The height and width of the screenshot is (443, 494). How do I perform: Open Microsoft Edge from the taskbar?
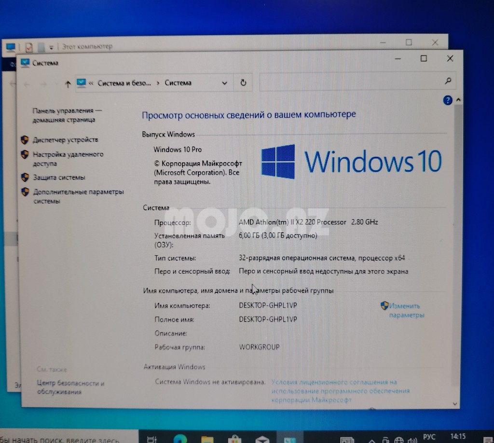(x=180, y=438)
